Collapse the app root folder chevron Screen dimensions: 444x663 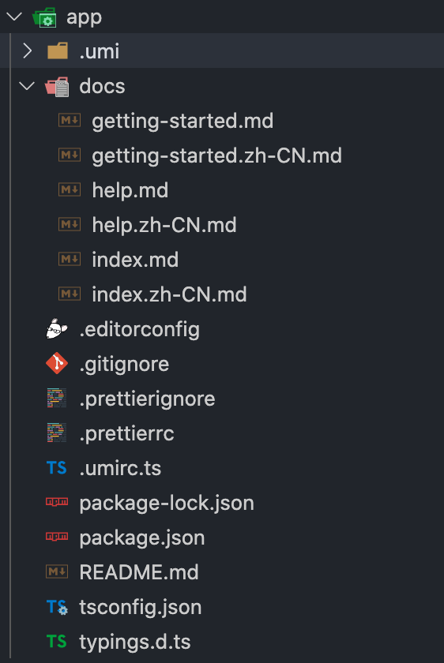(14, 17)
